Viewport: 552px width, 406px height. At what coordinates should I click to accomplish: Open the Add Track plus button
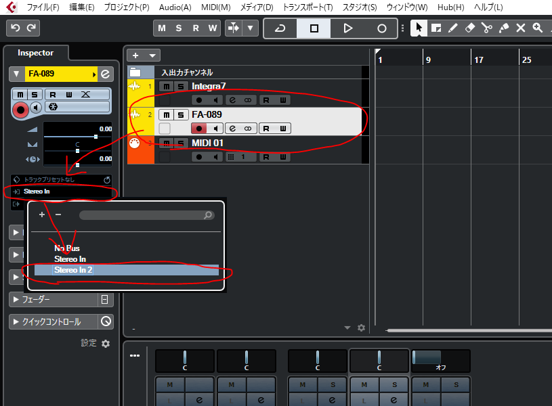[135, 55]
